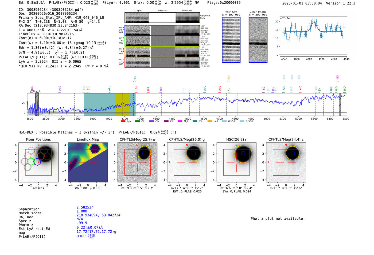Click 'Phot z plot not available.' text
This screenshot has width=374, height=255.
[x=278, y=219]
